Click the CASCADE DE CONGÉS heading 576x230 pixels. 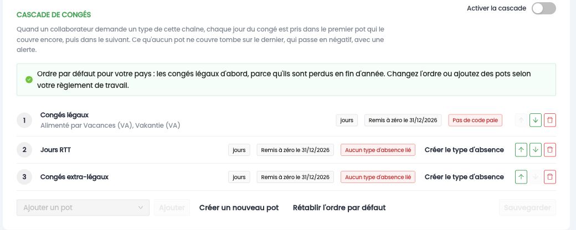click(x=54, y=15)
